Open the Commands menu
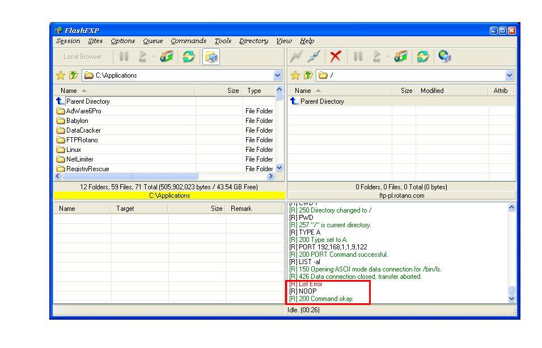 point(188,41)
